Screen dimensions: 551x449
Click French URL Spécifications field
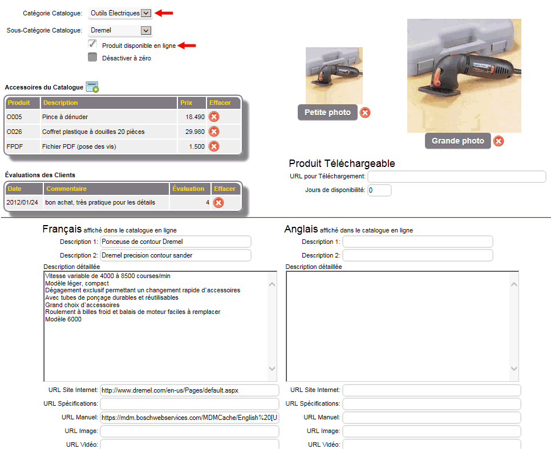[x=190, y=404]
